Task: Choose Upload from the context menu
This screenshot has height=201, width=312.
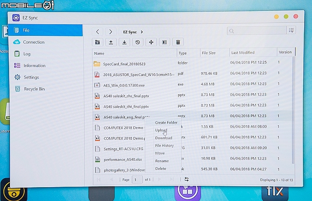Action: [161, 130]
